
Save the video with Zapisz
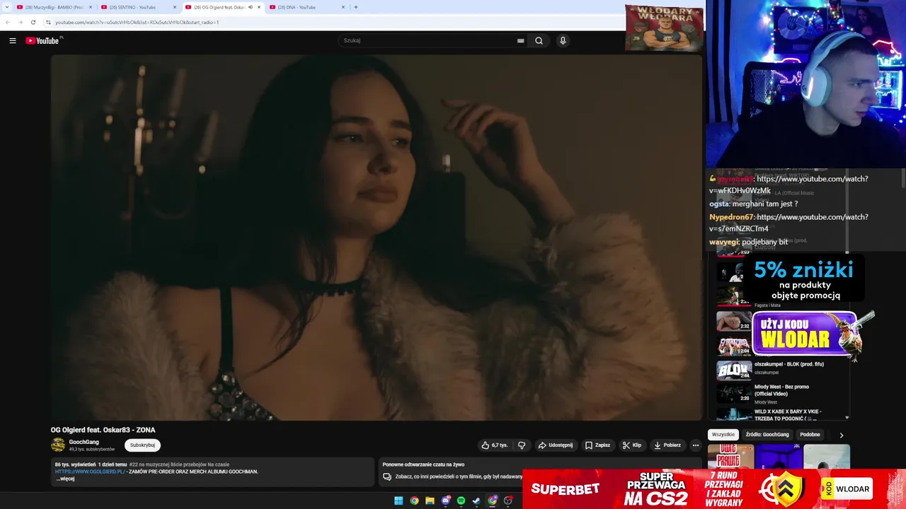point(597,445)
